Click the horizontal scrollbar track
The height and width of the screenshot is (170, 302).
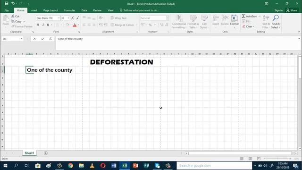(240, 153)
